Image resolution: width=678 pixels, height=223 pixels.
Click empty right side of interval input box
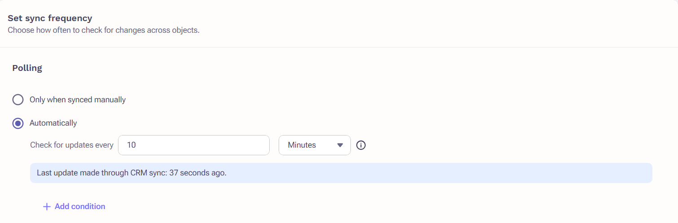click(224, 145)
